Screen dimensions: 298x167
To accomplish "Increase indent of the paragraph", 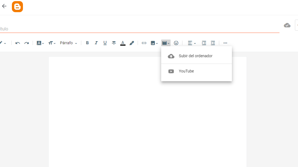I will click(204, 43).
